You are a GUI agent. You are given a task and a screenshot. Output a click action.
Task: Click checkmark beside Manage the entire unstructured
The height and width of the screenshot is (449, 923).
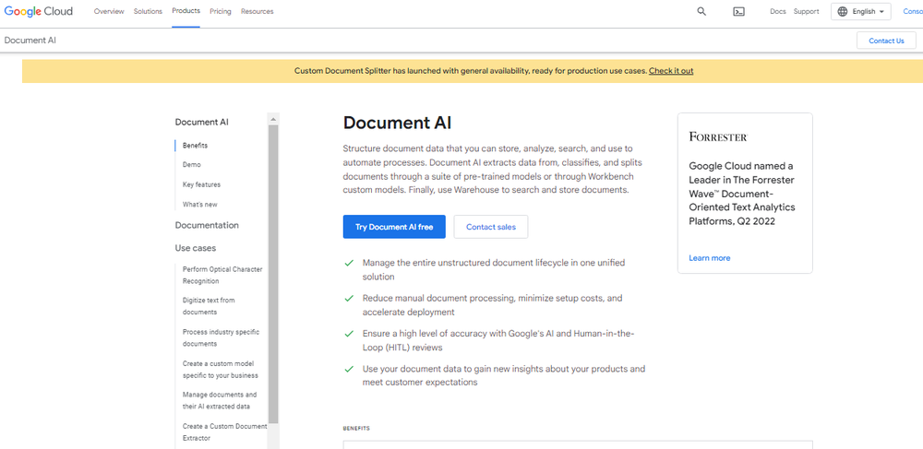[349, 263]
